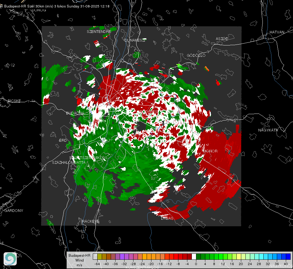Click the HATVAN map label
This screenshot has width=293, height=269.
[x=277, y=32]
